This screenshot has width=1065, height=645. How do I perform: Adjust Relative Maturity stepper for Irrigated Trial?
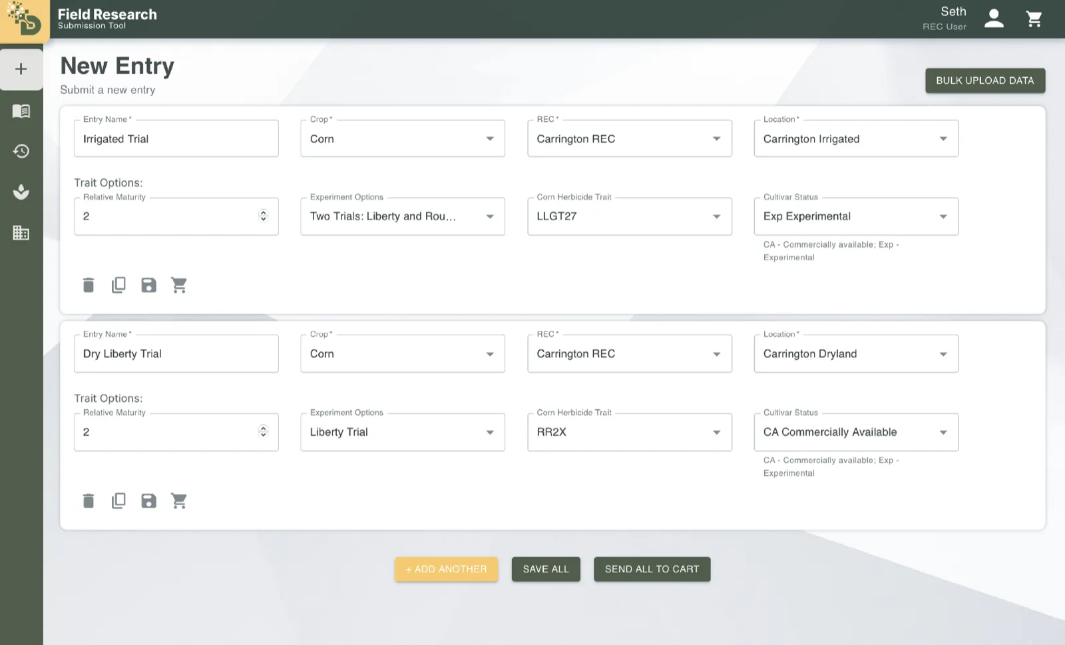click(264, 216)
